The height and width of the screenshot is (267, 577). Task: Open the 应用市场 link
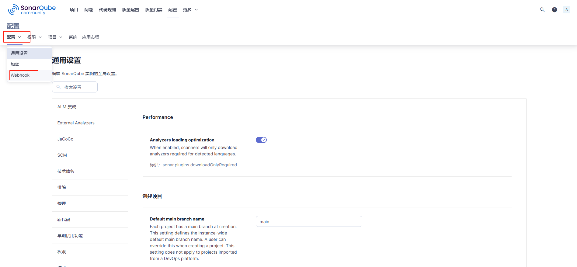point(91,37)
